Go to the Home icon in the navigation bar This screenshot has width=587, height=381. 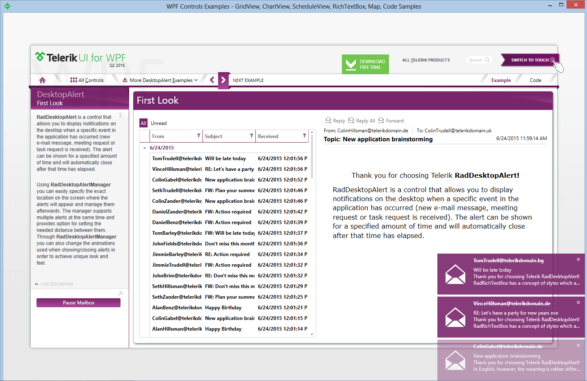tap(42, 80)
